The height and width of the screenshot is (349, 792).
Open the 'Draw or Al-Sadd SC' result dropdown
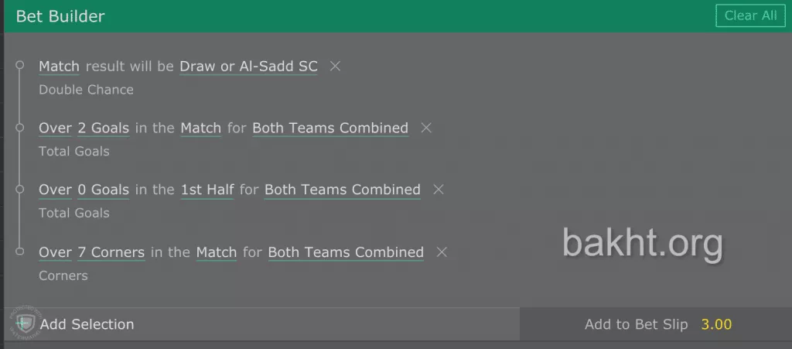(x=248, y=67)
